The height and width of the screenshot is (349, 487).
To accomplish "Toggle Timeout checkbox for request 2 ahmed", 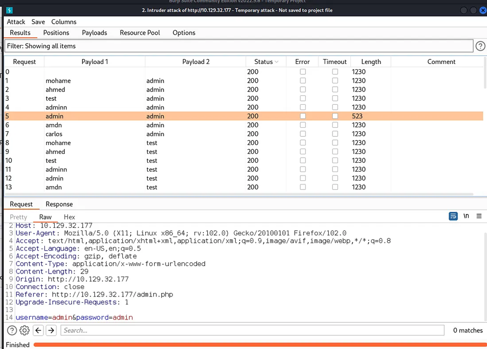I will coord(335,90).
